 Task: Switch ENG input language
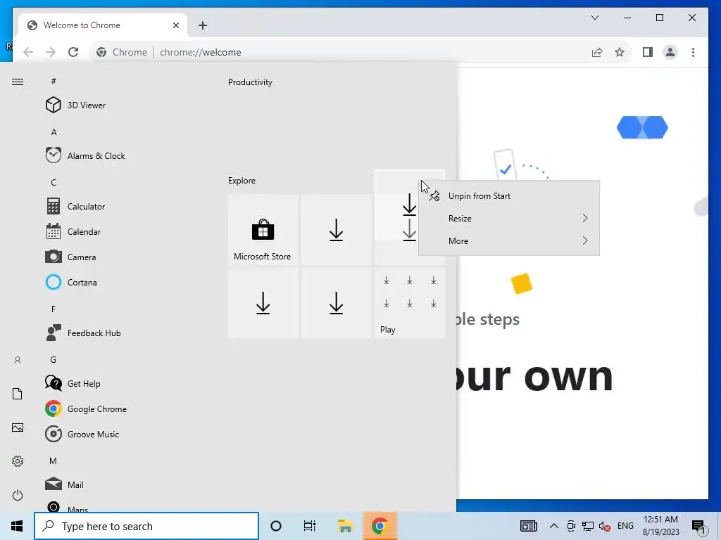(x=625, y=526)
